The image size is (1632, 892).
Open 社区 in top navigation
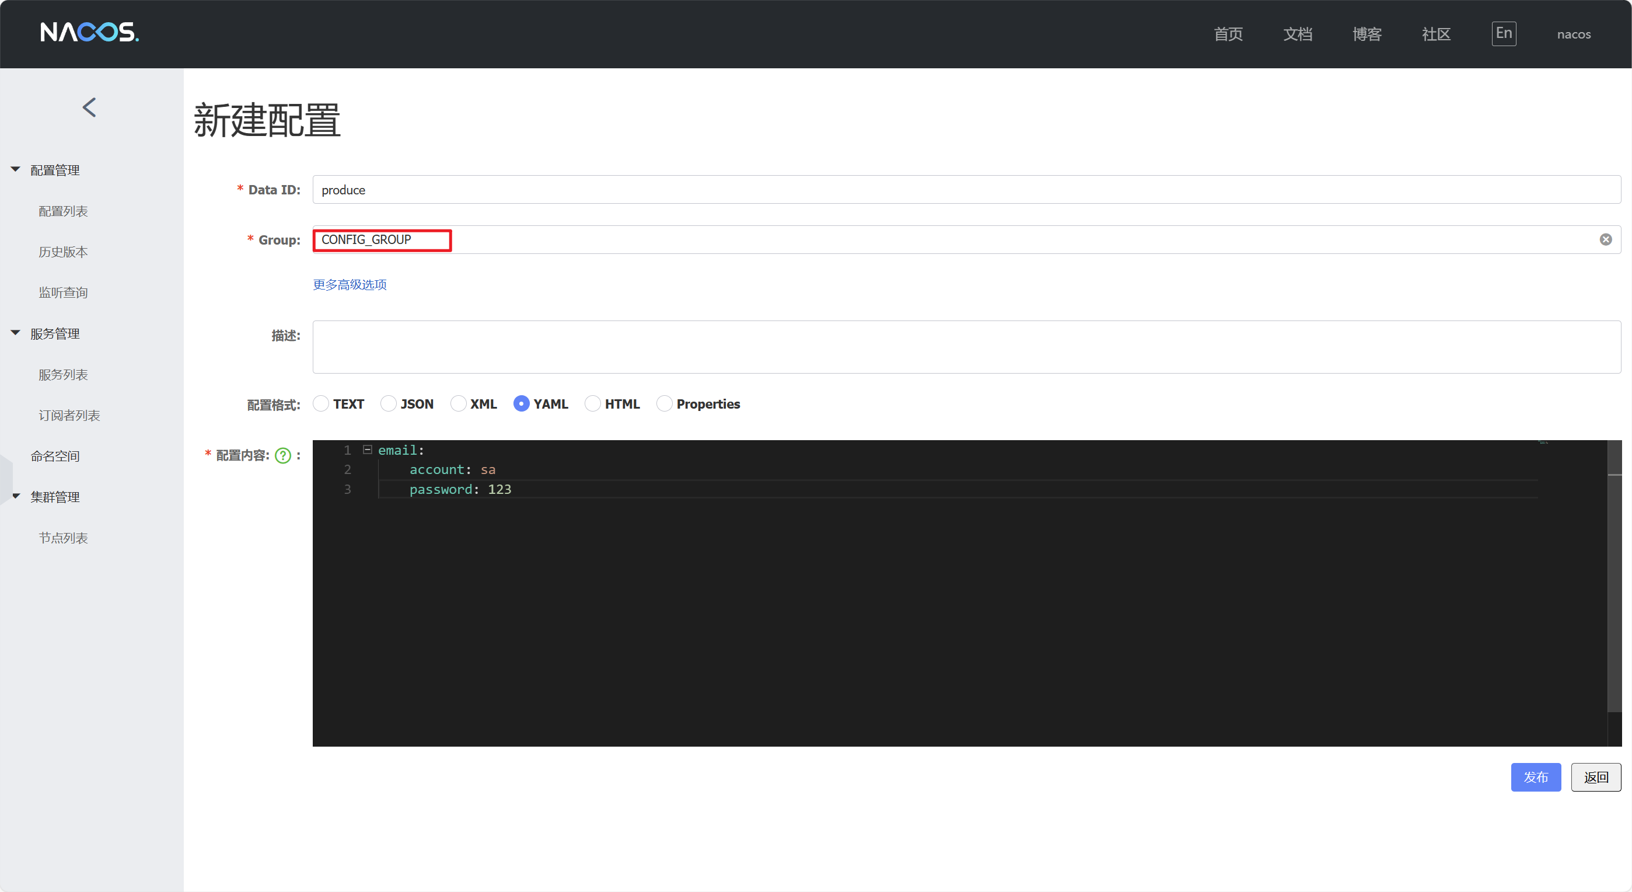coord(1436,34)
